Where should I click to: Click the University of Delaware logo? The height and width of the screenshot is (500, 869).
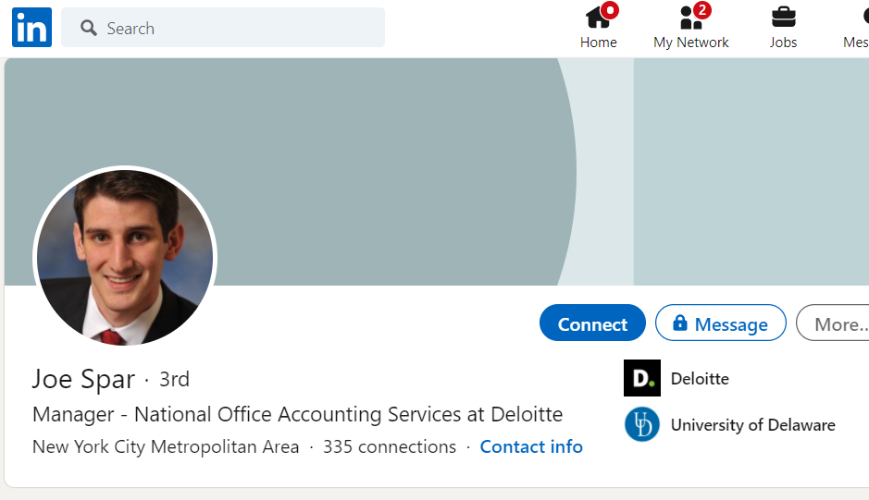[641, 425]
